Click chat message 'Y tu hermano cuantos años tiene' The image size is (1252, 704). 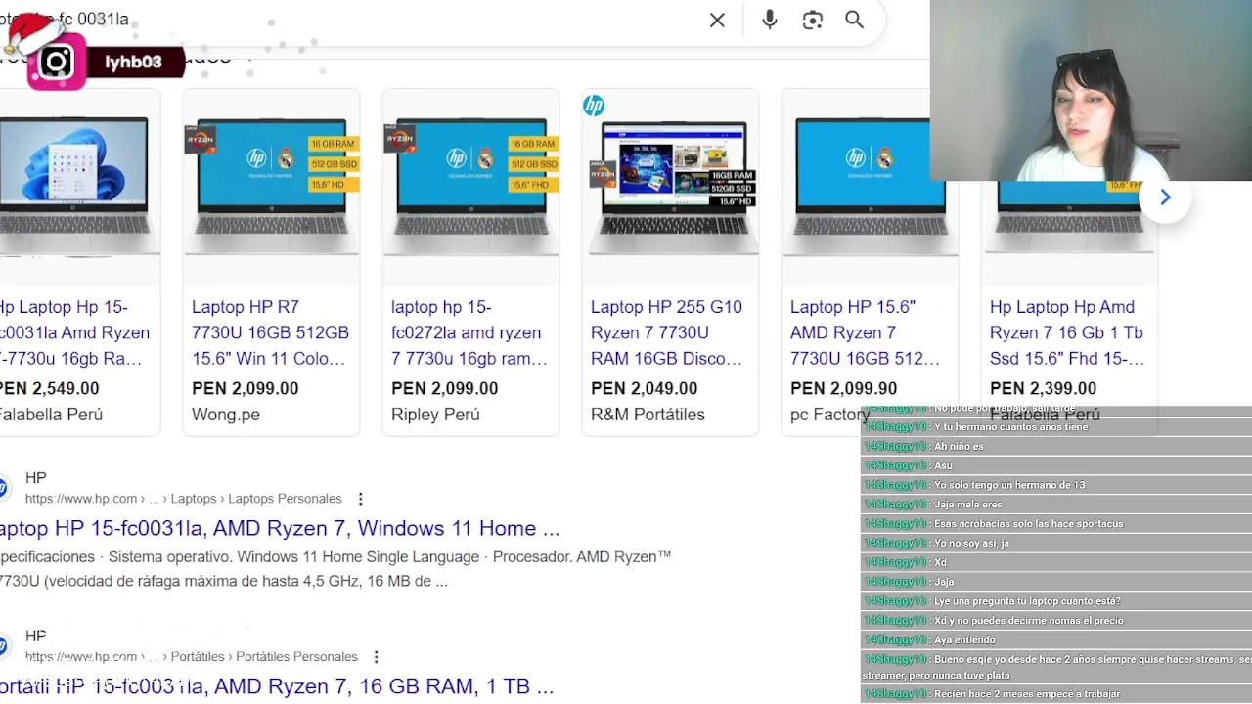(x=1010, y=427)
